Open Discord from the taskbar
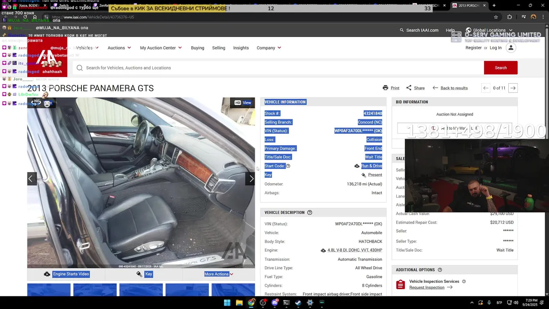Screen dimensions: 549x309 [x=274, y=303]
